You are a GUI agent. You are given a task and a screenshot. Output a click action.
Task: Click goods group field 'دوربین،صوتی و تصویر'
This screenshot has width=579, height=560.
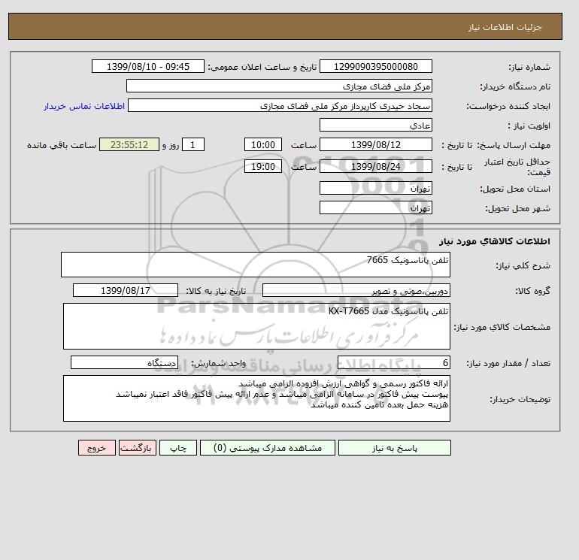(356, 290)
